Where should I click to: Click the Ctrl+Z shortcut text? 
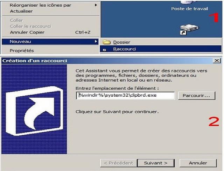[x=83, y=32]
